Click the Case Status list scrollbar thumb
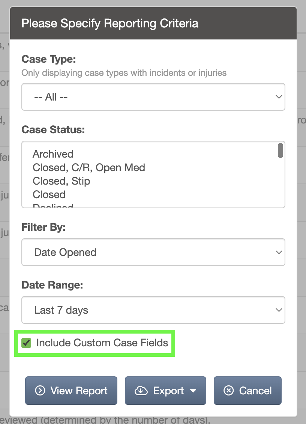This screenshot has width=306, height=424. click(x=280, y=150)
